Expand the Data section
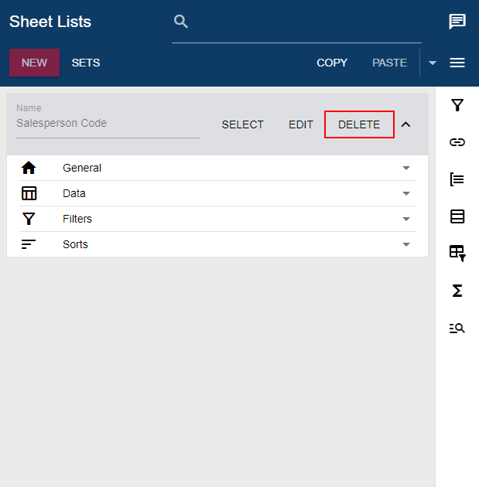 tap(217, 193)
